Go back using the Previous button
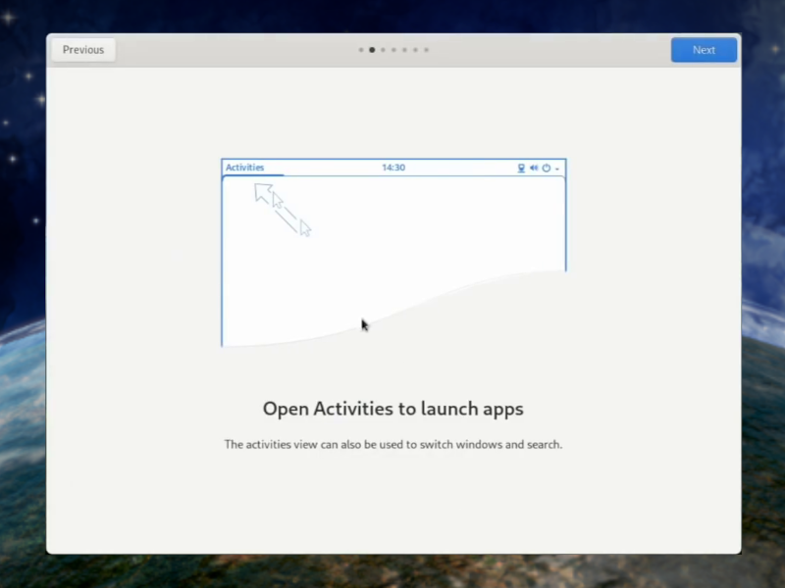Viewport: 785px width, 588px height. 82,49
